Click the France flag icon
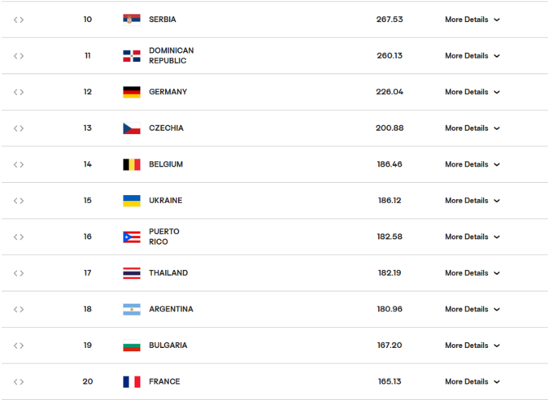 click(x=132, y=381)
